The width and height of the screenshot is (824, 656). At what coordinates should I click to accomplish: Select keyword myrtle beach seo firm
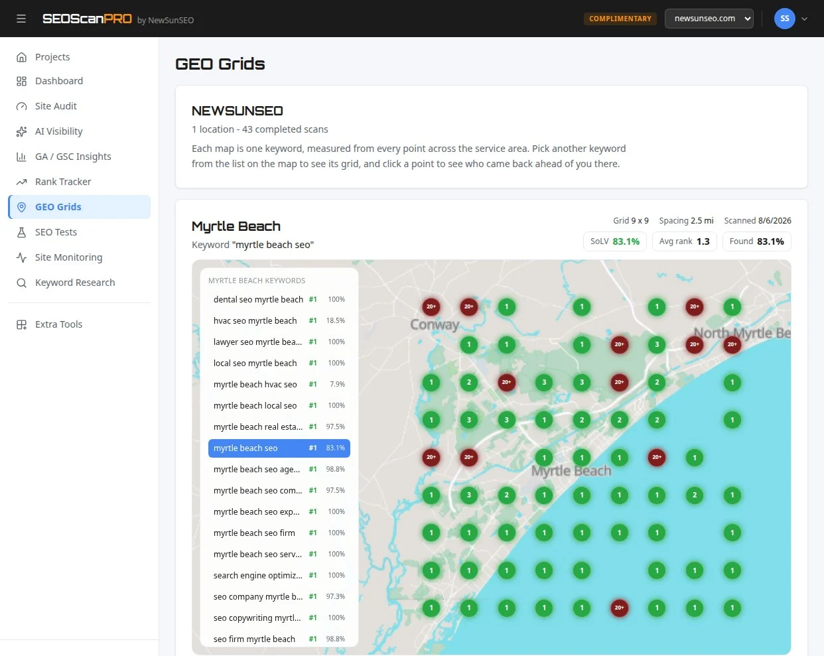[x=279, y=533]
